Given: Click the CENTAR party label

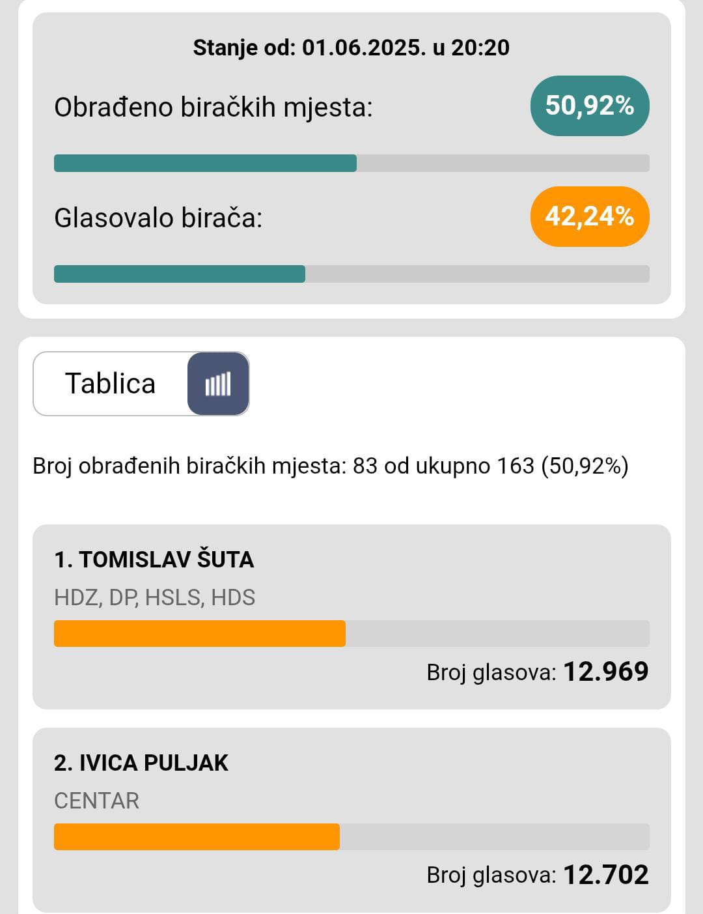Looking at the screenshot, I should (x=97, y=801).
